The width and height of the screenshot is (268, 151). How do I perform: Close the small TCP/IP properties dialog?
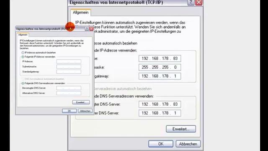[x=91, y=29]
